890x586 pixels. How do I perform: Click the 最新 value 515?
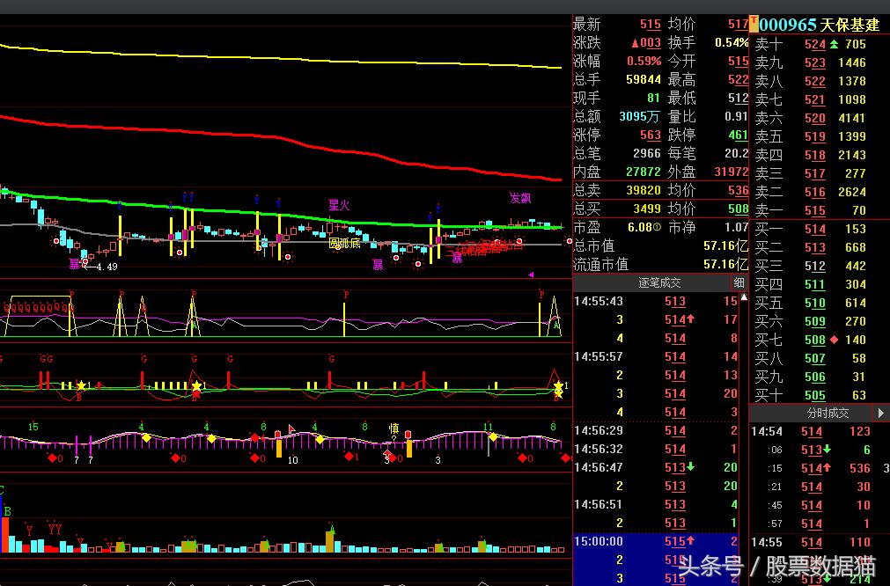[x=650, y=25]
